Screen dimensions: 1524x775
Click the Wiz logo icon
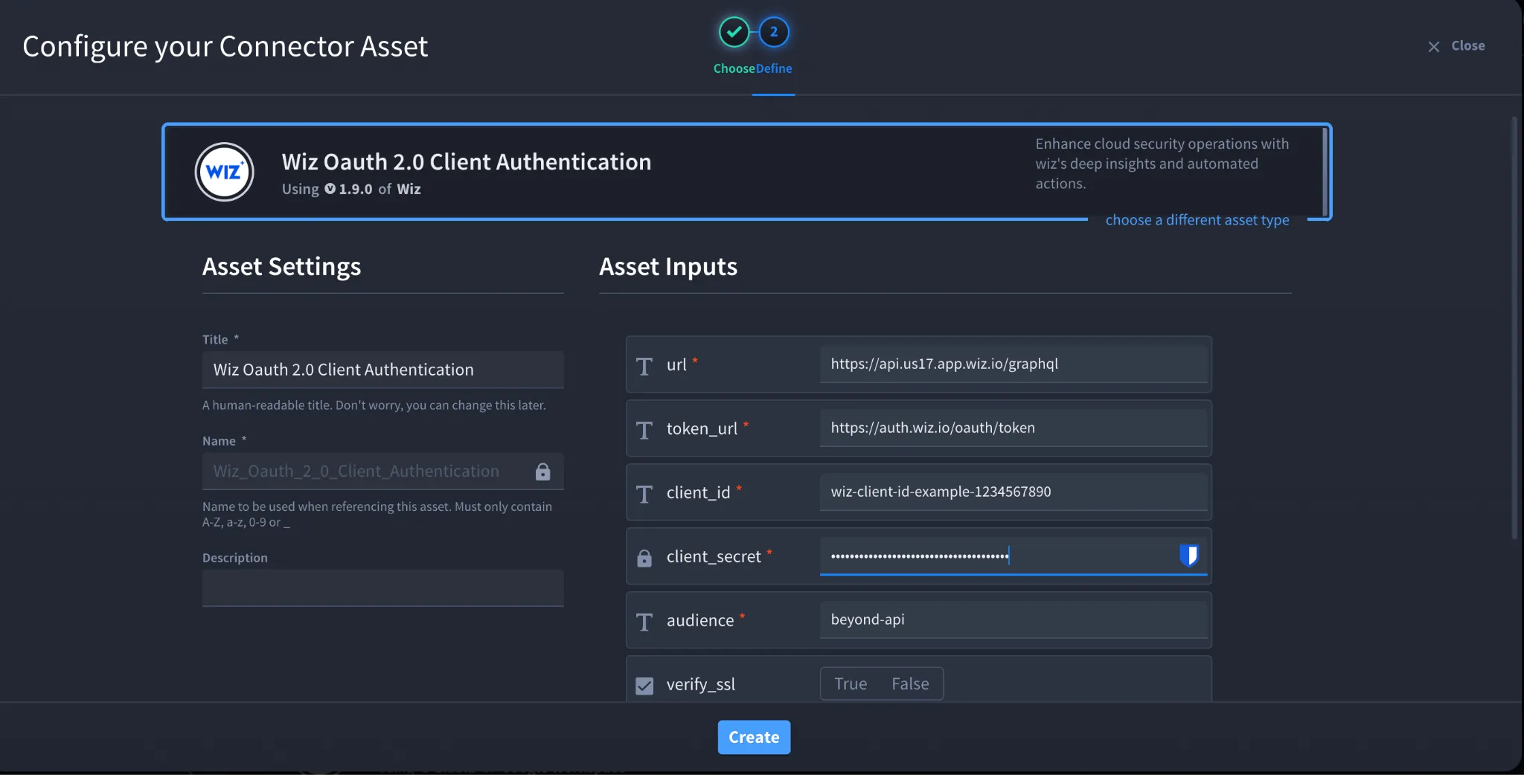(x=224, y=172)
